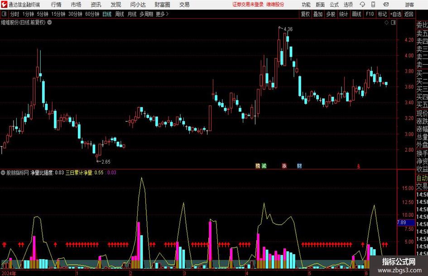Click the 游客 user account button

[x=409, y=5]
